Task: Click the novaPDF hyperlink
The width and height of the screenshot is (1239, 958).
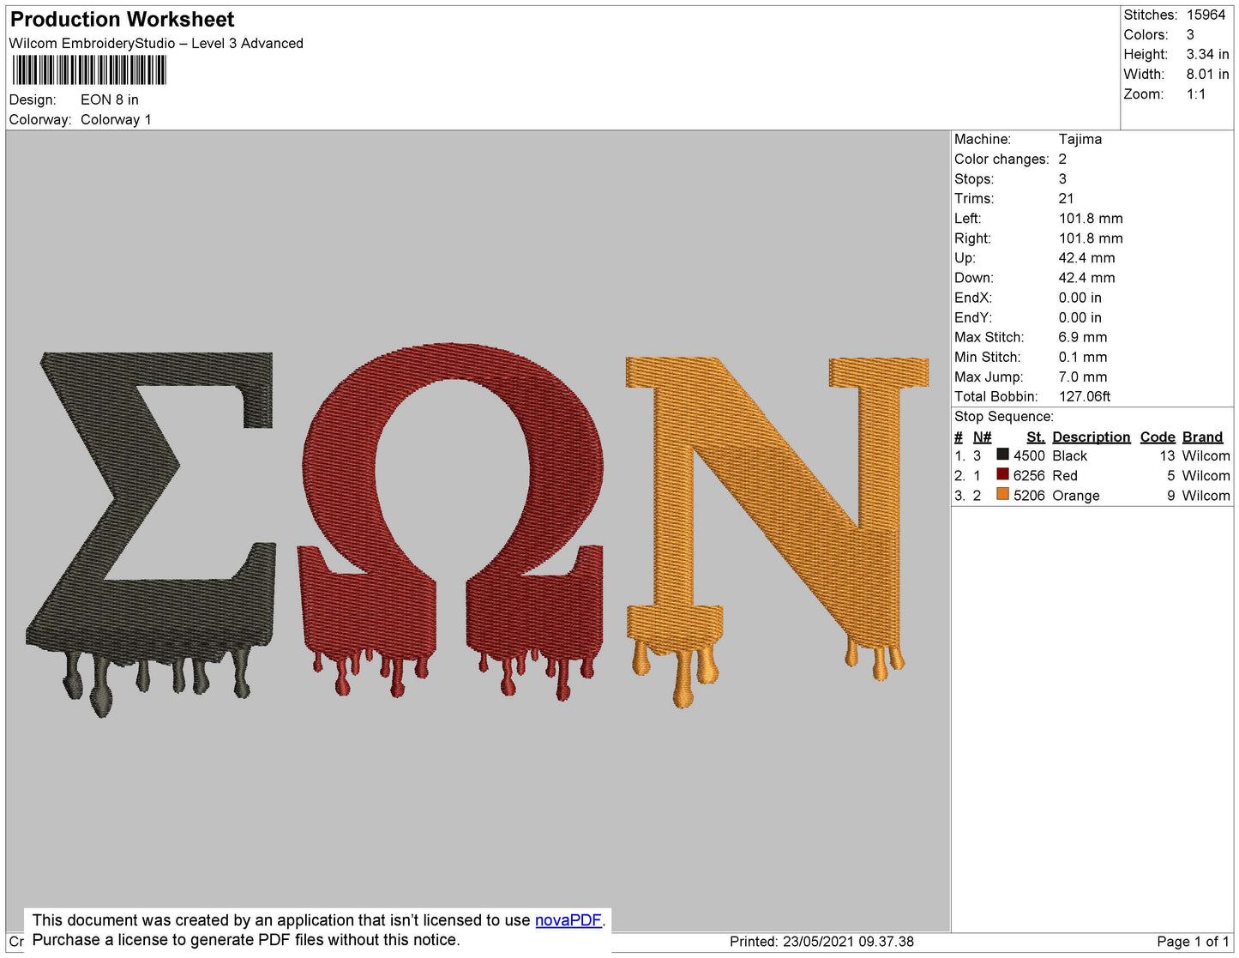Action: click(568, 920)
